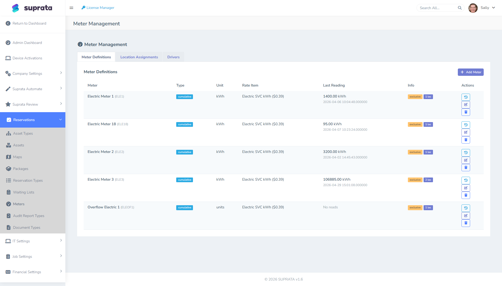Expand Job Settings menu

(x=33, y=256)
